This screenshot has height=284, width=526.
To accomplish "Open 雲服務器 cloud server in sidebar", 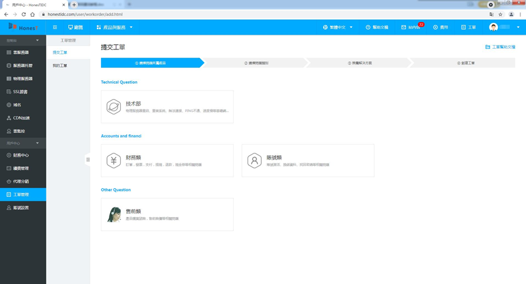I will 23,53.
